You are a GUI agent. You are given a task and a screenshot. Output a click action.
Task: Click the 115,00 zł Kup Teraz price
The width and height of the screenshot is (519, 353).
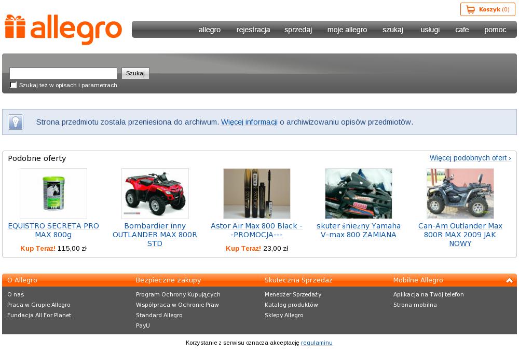coord(53,248)
